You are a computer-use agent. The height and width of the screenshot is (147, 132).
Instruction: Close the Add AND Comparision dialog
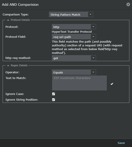[x=128, y=5]
